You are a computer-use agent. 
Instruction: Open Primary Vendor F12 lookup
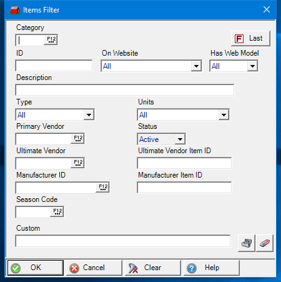click(77, 139)
